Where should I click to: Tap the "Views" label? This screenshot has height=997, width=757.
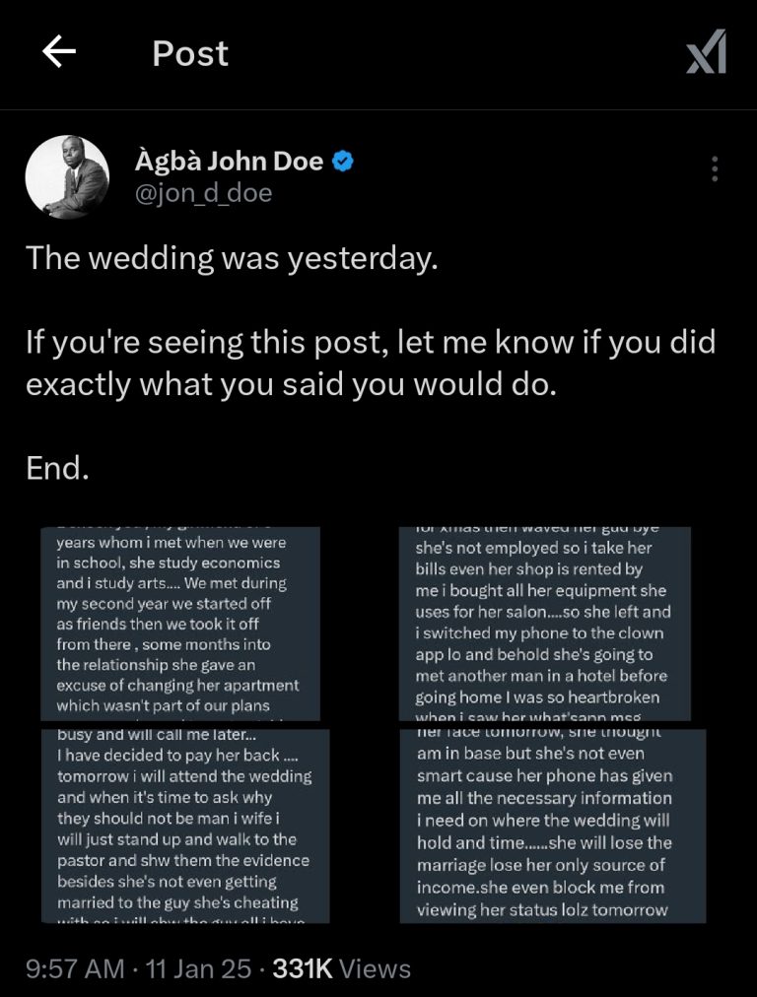pyautogui.click(x=374, y=968)
